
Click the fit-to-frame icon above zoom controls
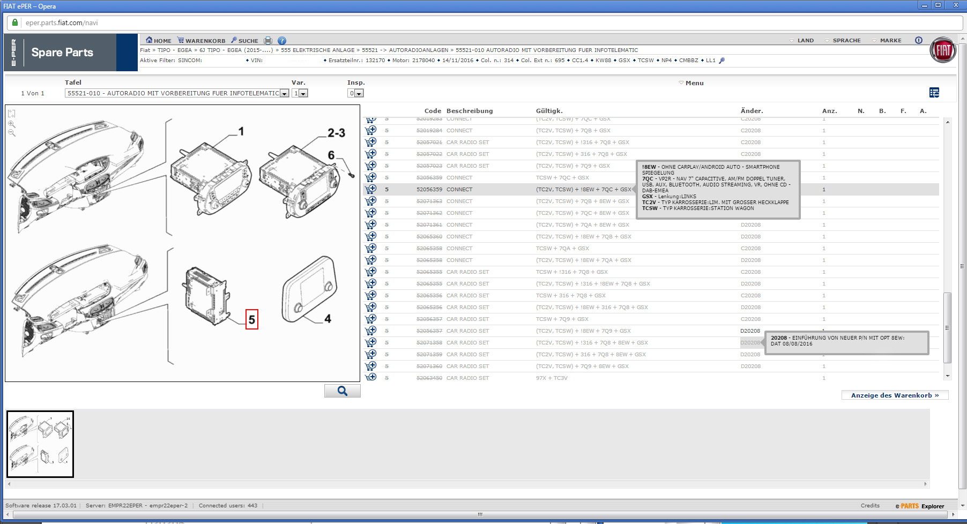click(x=12, y=114)
